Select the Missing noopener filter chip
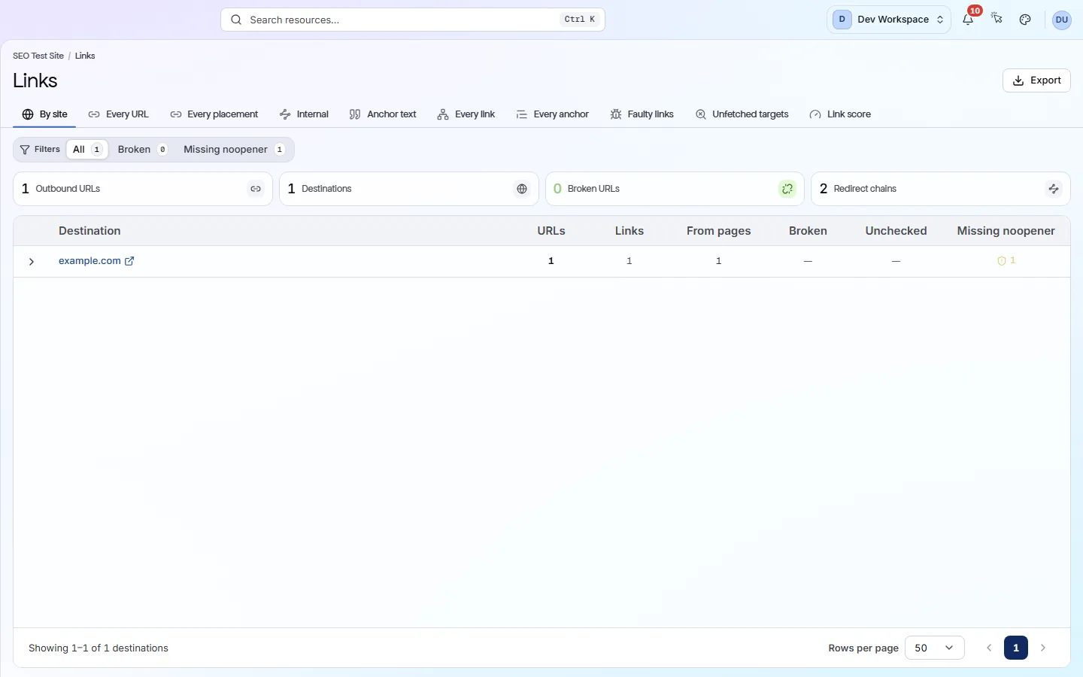1083x677 pixels. pyautogui.click(x=234, y=150)
